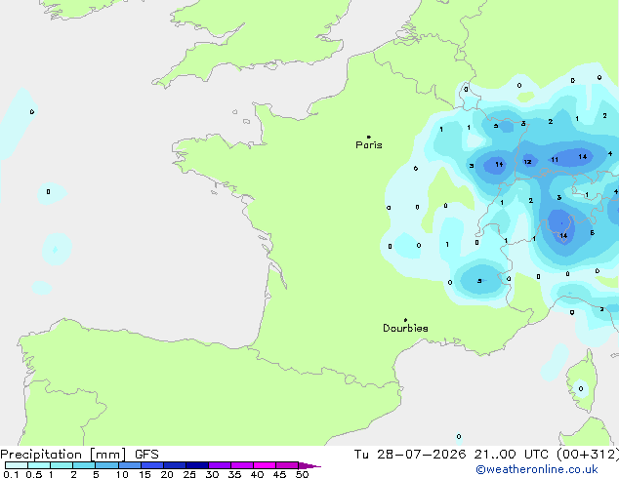Pick the 10–15 mm legend color
Viewport: 619px width, 478px height.
[x=130, y=465]
